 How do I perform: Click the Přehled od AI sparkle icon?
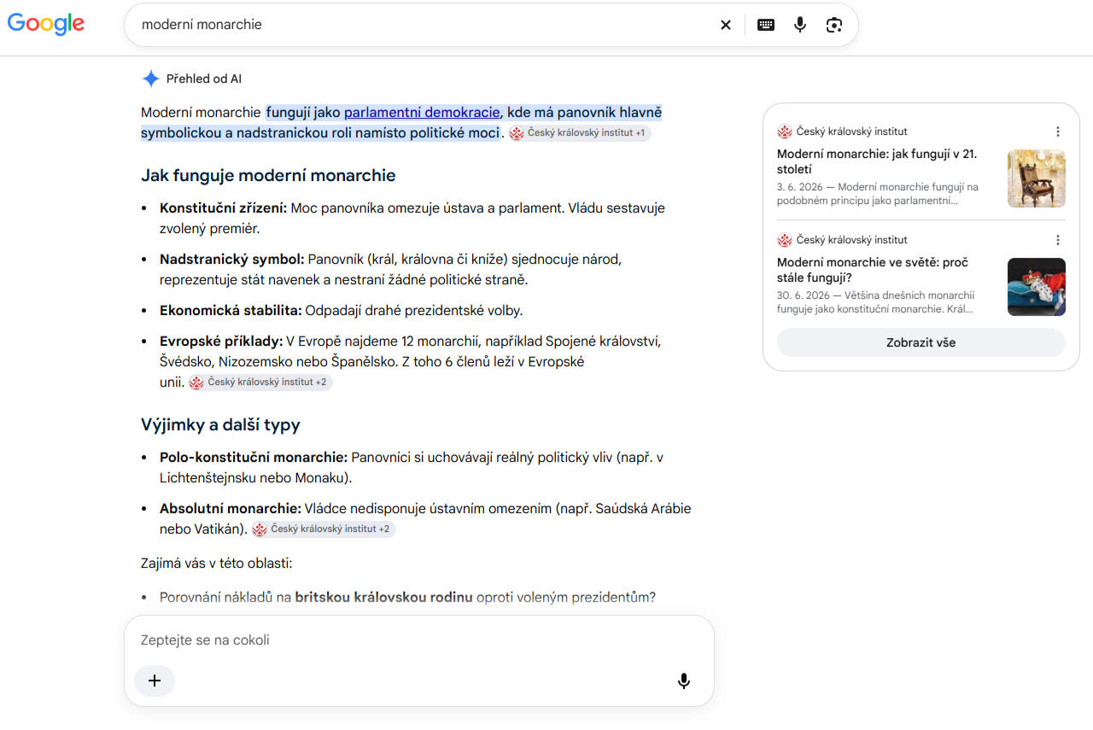150,79
